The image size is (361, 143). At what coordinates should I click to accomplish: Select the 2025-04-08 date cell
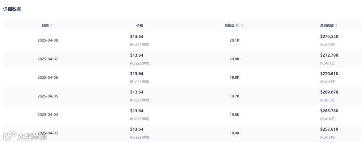47,40
